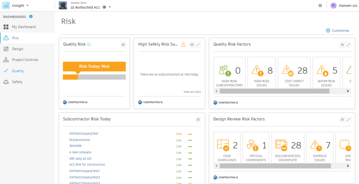Open Quality Risk Factors settings gear

tap(342, 45)
